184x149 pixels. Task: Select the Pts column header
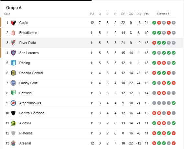click(x=146, y=14)
